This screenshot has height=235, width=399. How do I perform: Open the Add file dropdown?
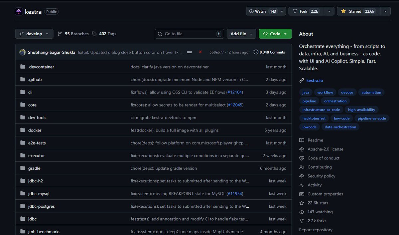[x=242, y=34]
